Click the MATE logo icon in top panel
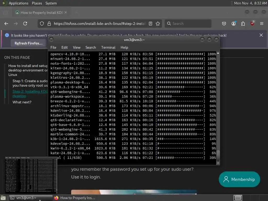This screenshot has width=268, height=201. pyautogui.click(x=4, y=3)
